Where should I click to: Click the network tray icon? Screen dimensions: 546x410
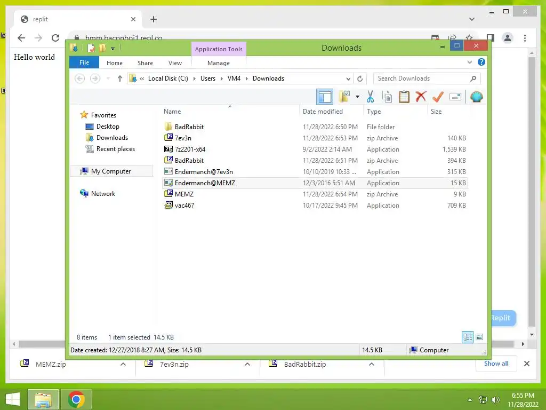[483, 399]
